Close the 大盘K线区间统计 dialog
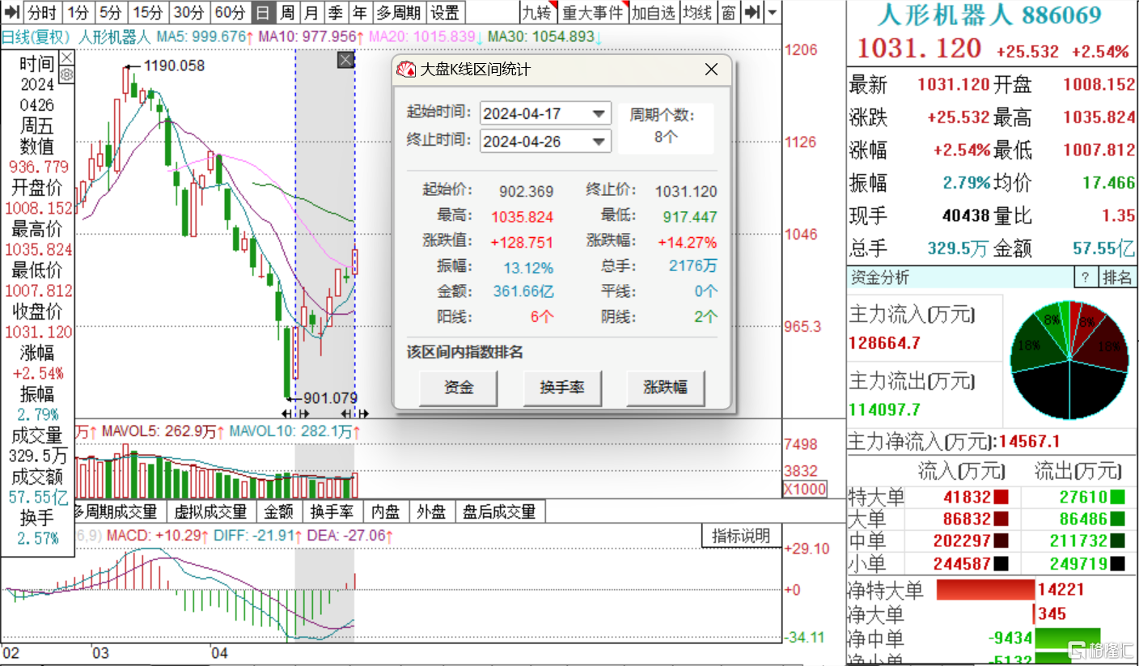The height and width of the screenshot is (666, 1139). [x=711, y=70]
